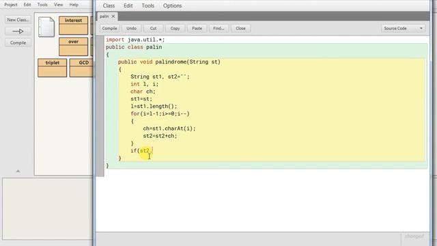Click the 'public class palin' line
437x246 pixels.
[134, 47]
